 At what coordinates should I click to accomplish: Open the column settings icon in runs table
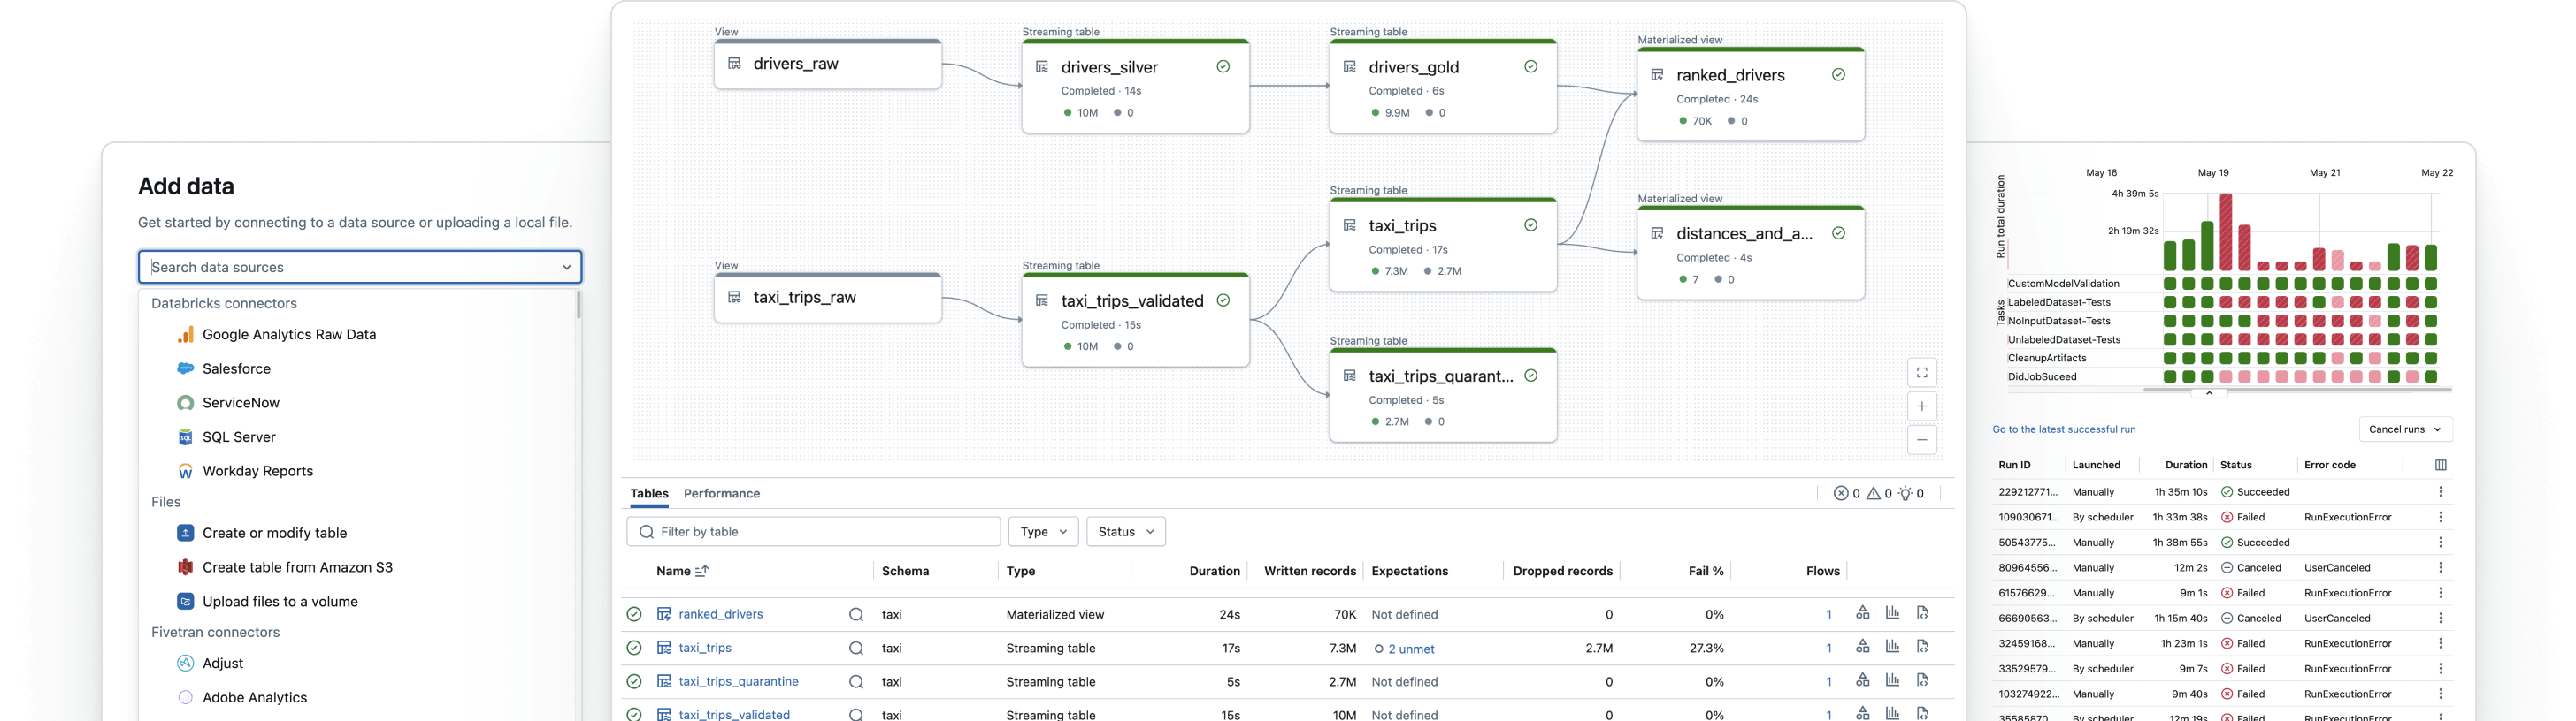pyautogui.click(x=2440, y=466)
